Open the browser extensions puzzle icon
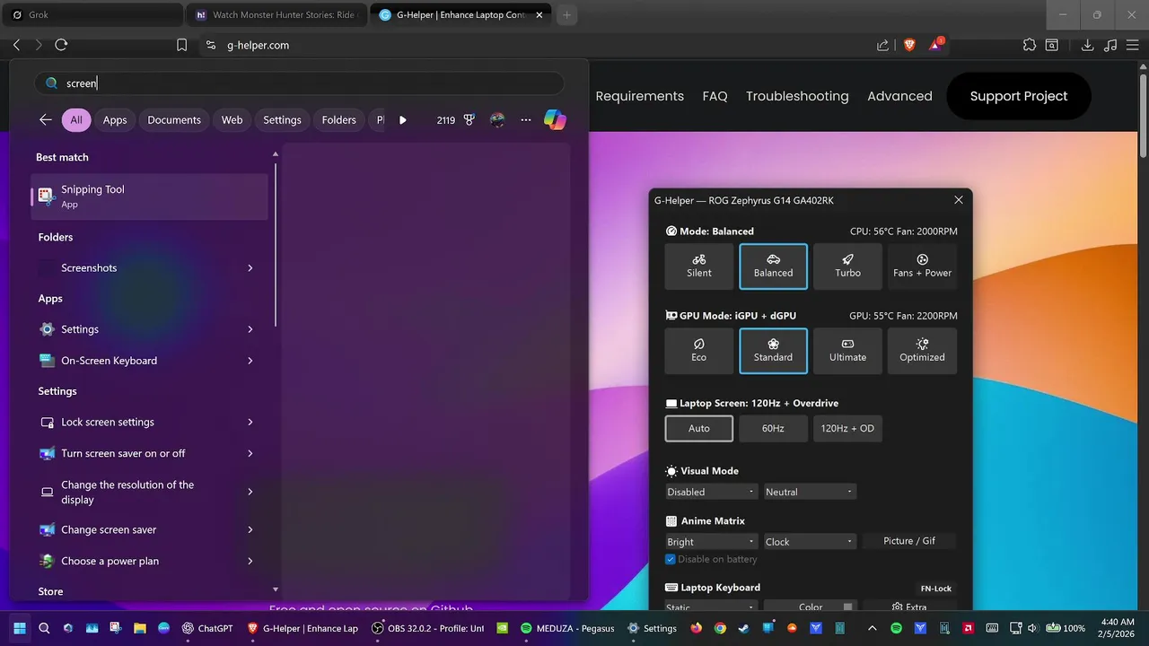1149x646 pixels. click(1030, 45)
